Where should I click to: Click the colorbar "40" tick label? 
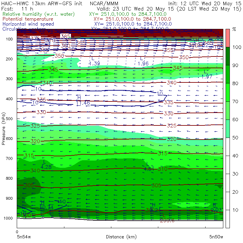pos(235,156)
